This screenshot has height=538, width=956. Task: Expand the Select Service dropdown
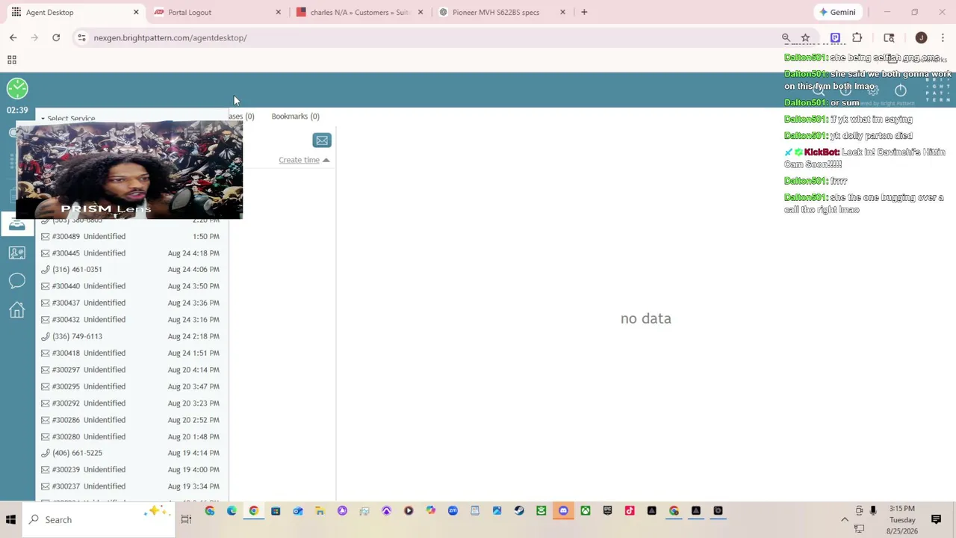tap(68, 118)
